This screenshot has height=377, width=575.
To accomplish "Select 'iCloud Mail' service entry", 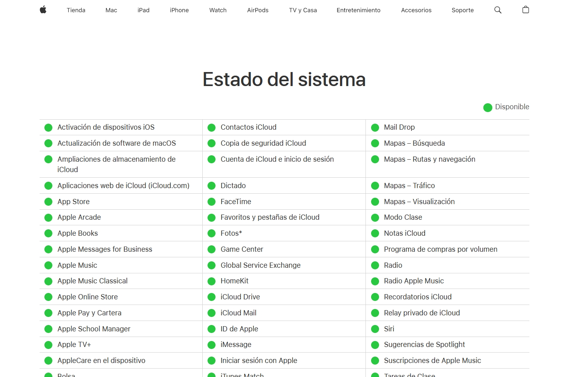I will [239, 313].
